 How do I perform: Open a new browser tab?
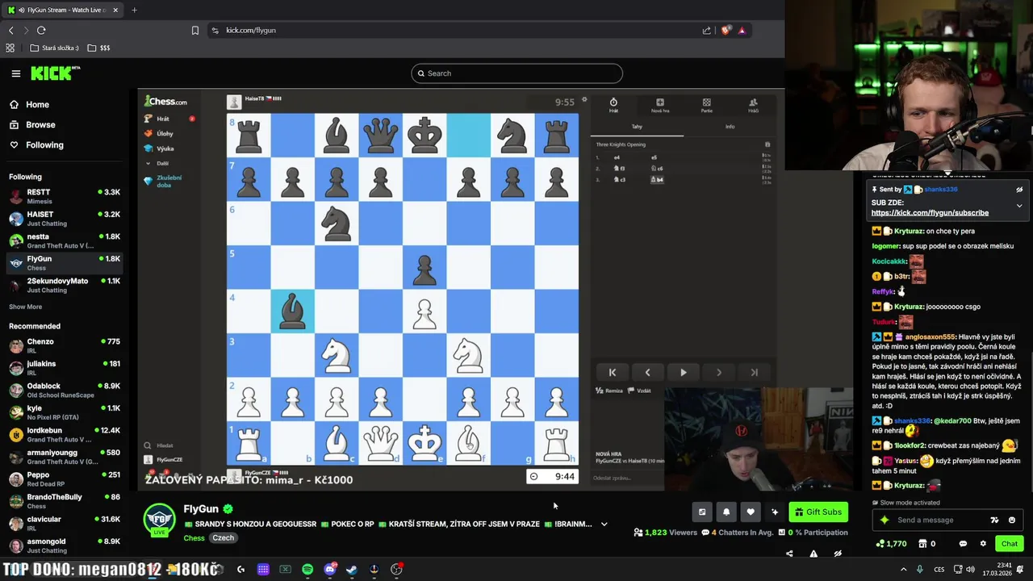point(134,10)
